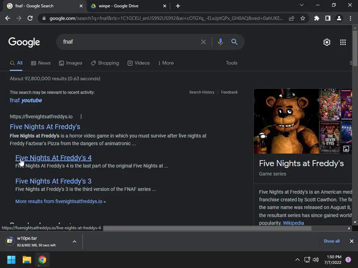The height and width of the screenshot is (268, 358).
Task: Close the winpe Google Drive tab
Action: coord(165,6)
